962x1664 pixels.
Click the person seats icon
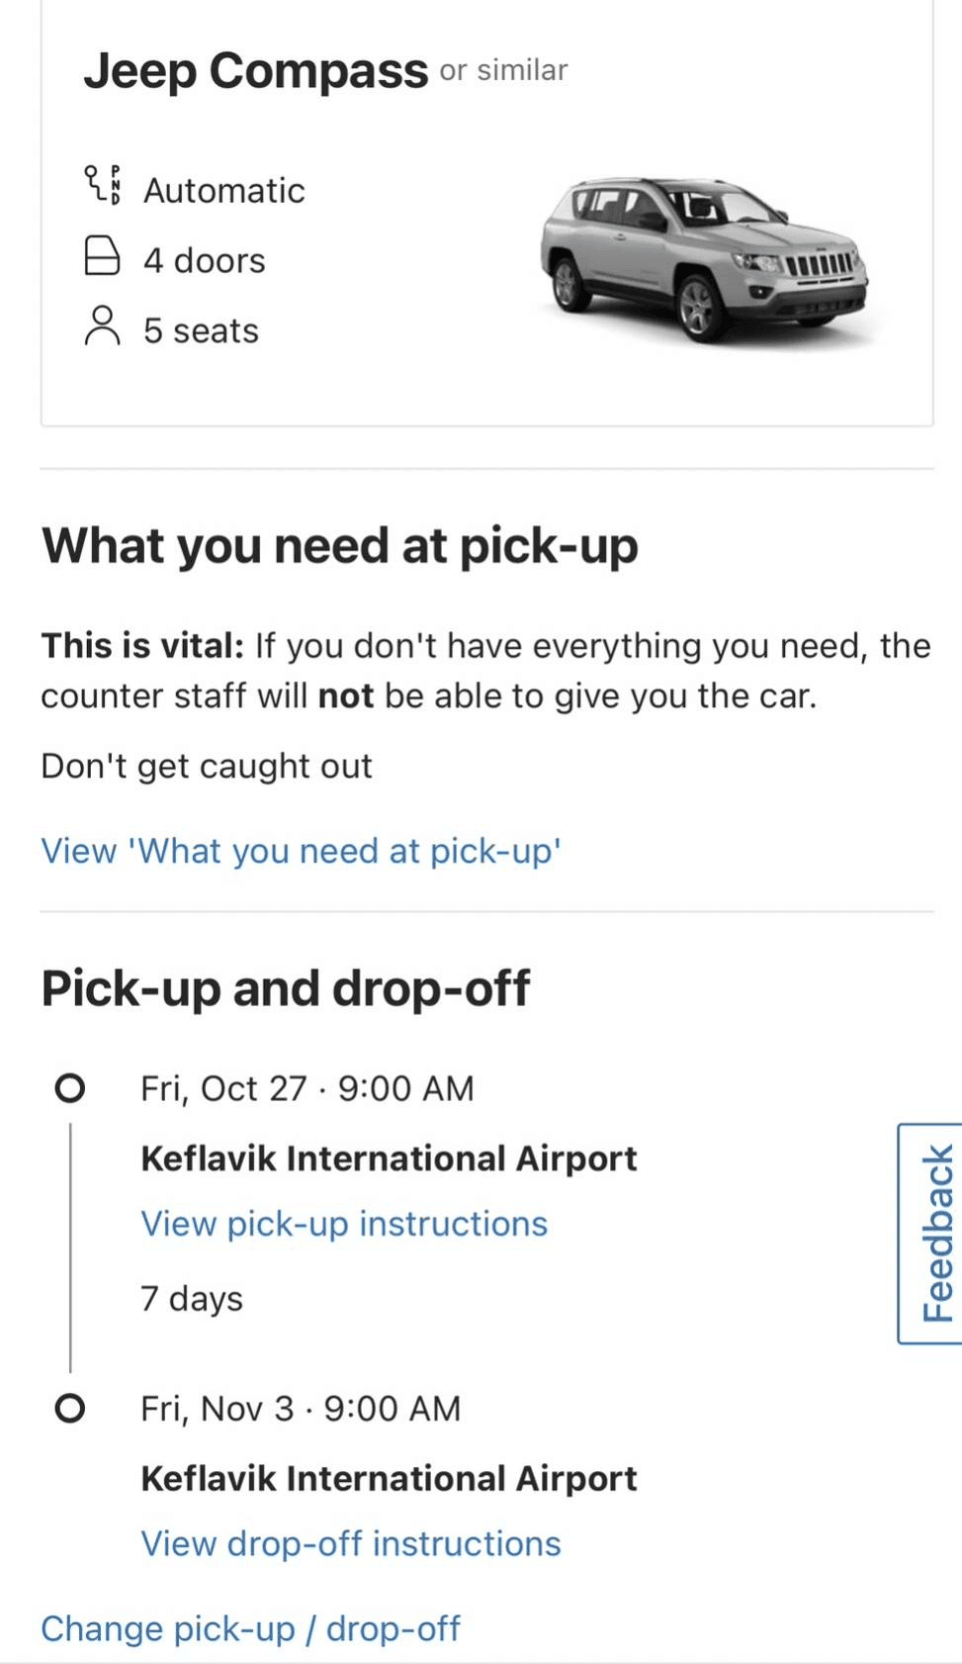pos(102,325)
